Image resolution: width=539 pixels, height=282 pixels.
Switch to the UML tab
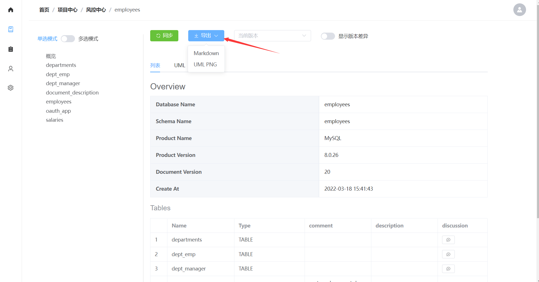click(179, 65)
